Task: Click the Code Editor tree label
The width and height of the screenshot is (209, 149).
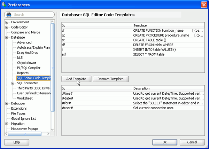Action: 20,27
